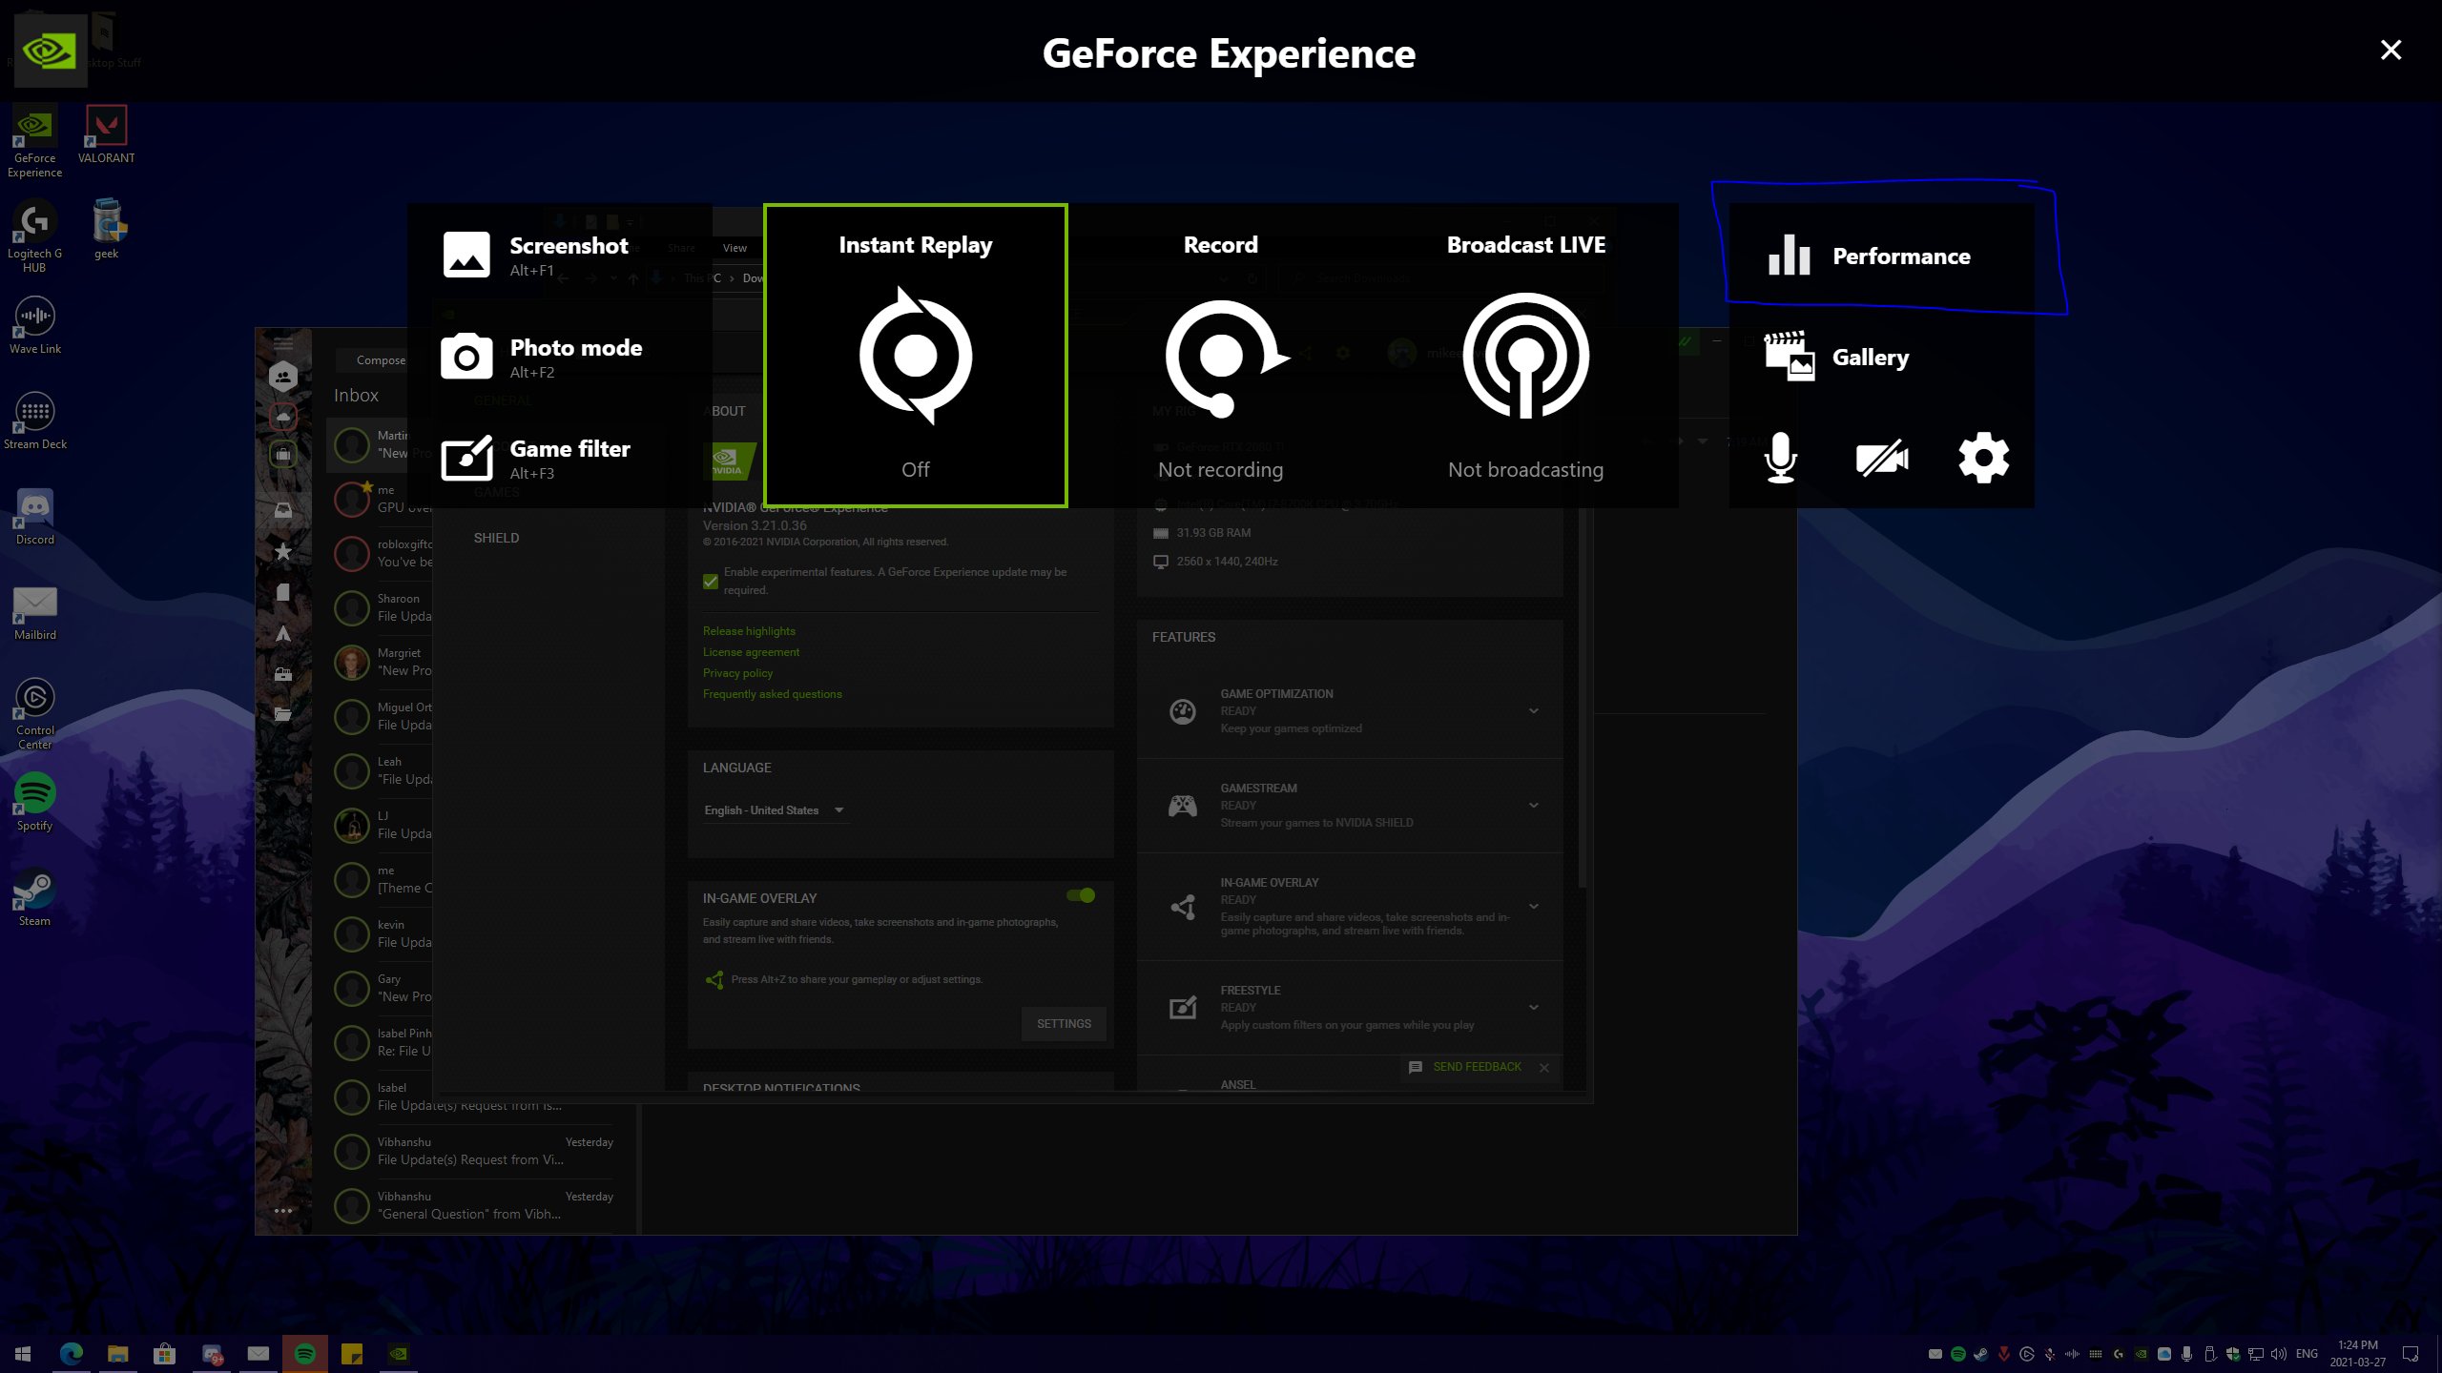Open the Wave Link desktop shortcut
Image resolution: width=2442 pixels, height=1373 pixels.
pos(35,325)
